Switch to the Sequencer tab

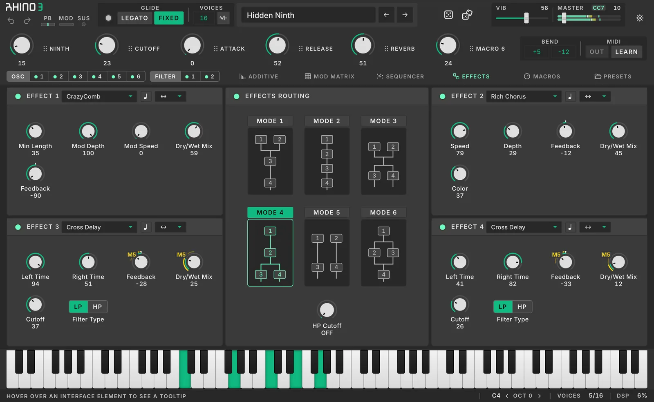point(400,76)
